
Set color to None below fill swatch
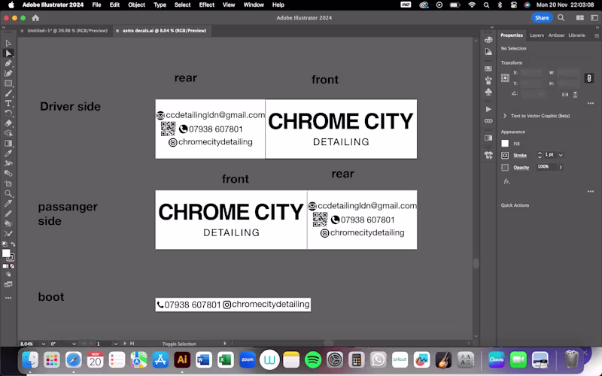pyautogui.click(x=12, y=266)
